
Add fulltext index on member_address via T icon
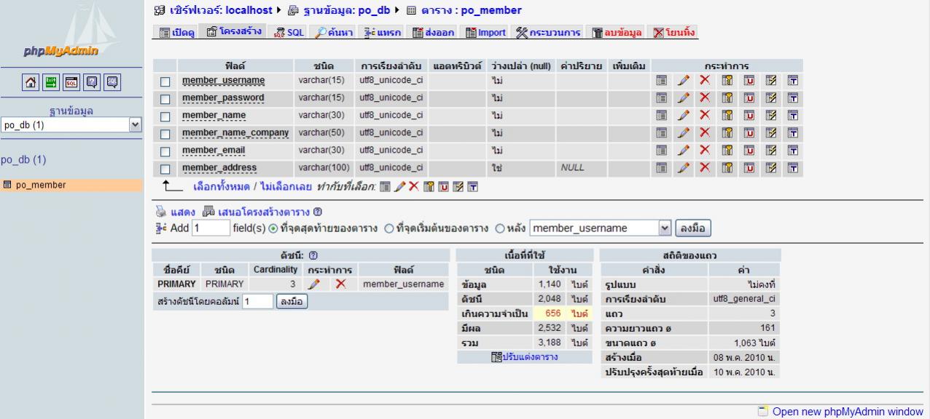(x=792, y=167)
